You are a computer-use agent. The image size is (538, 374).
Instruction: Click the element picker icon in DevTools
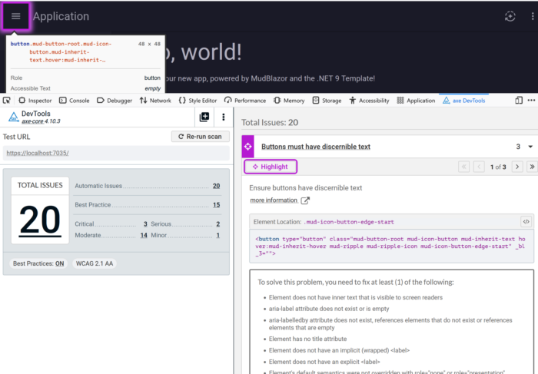coord(7,101)
